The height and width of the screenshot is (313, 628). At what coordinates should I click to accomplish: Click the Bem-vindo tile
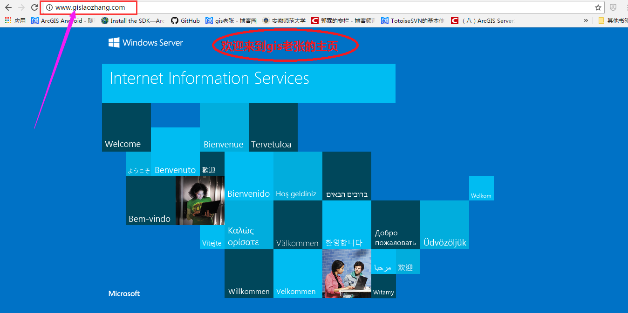tap(151, 200)
